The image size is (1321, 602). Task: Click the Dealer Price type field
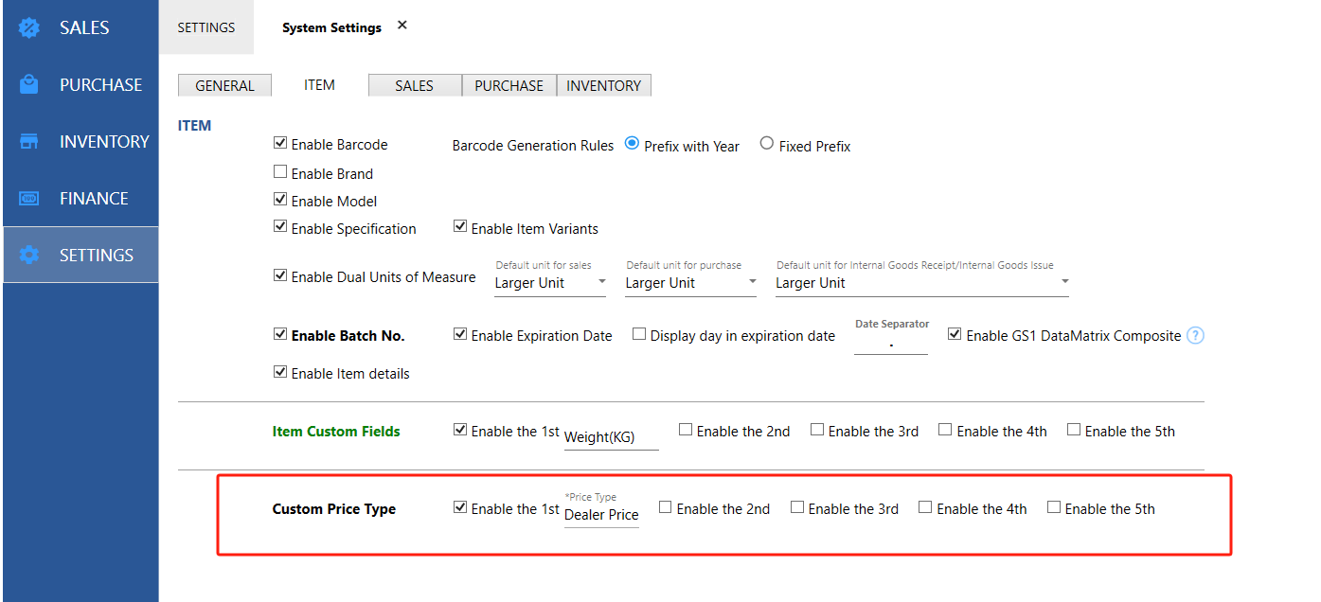coord(601,515)
